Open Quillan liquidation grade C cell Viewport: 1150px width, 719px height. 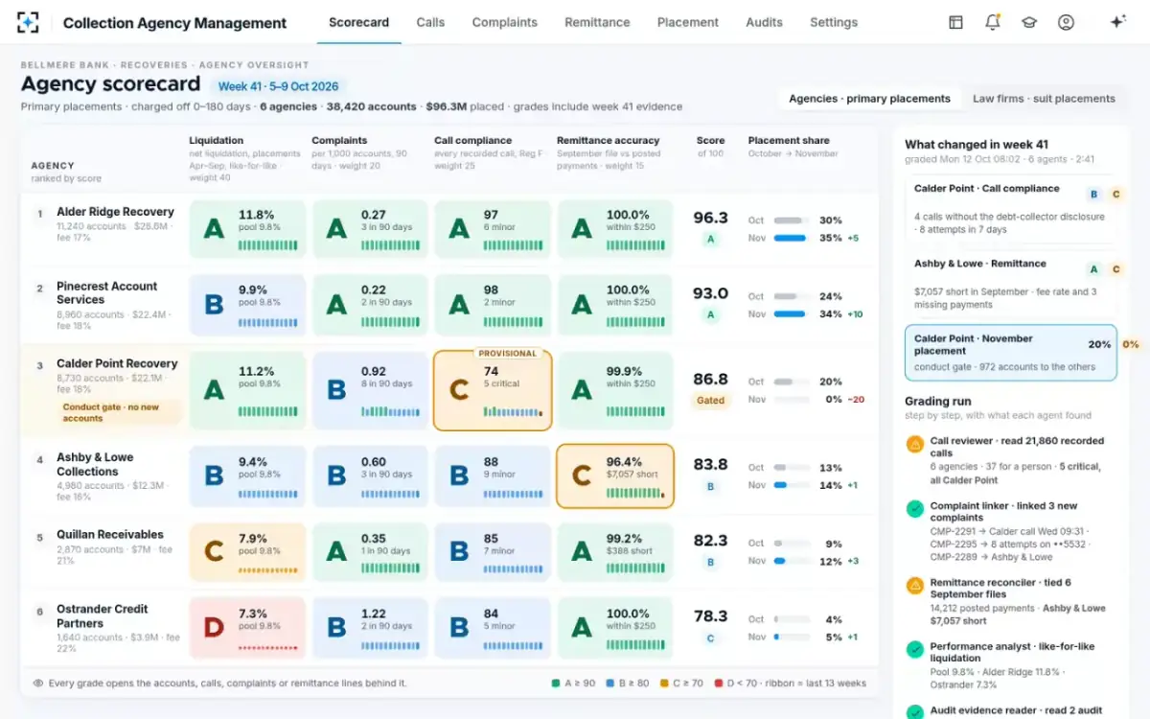pyautogui.click(x=247, y=552)
